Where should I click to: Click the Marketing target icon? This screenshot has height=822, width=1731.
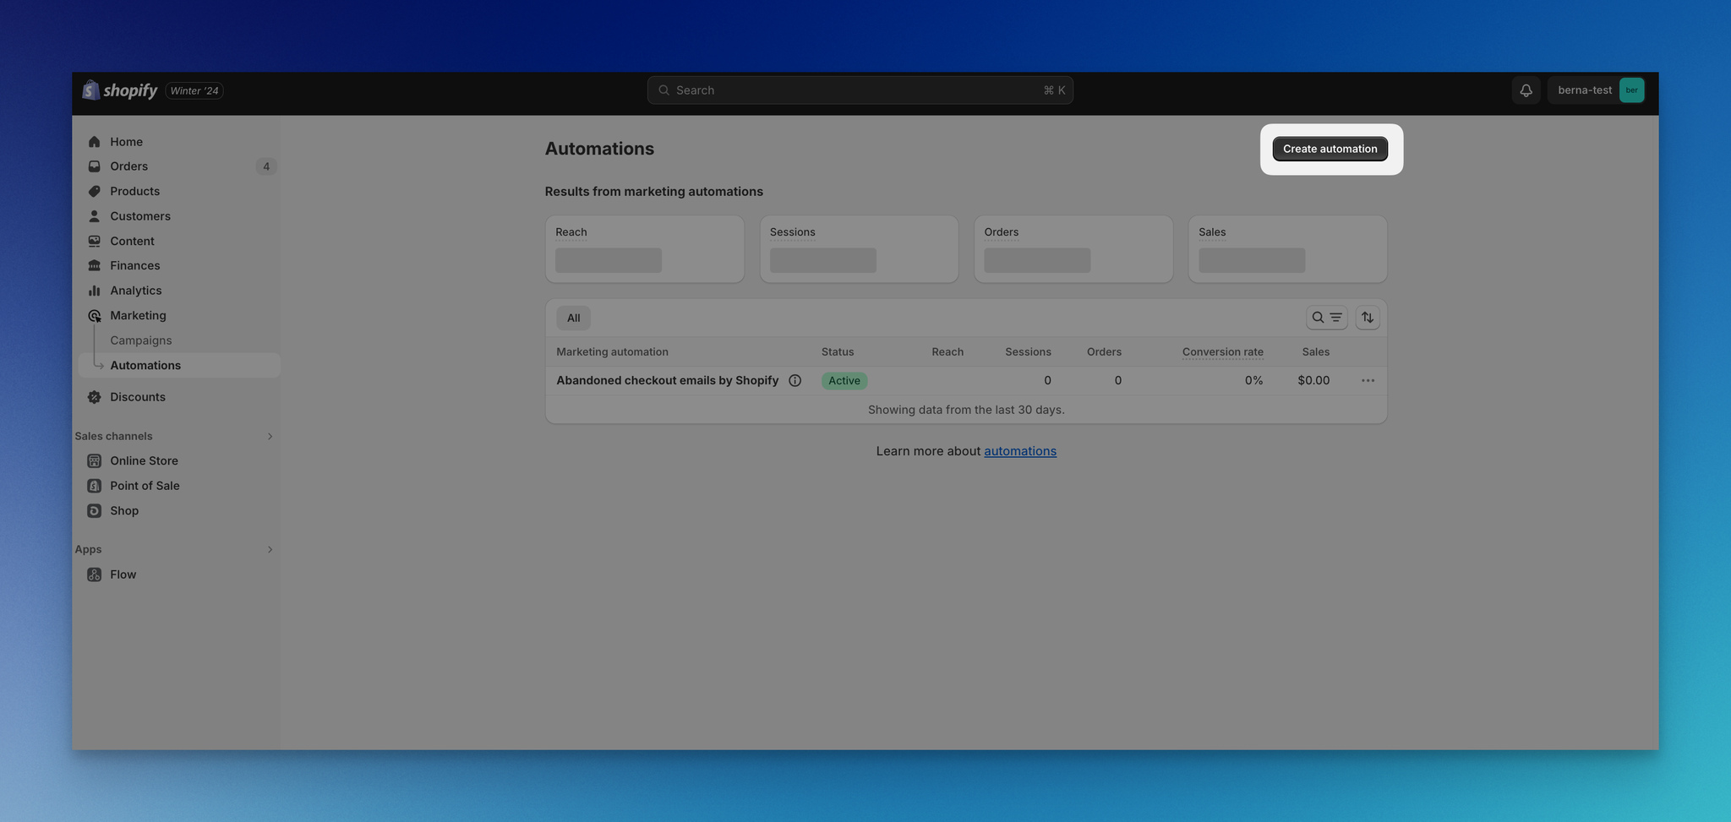tap(94, 316)
